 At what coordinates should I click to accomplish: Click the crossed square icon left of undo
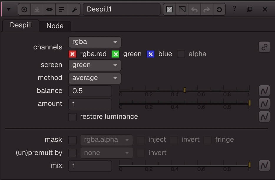click(169, 9)
